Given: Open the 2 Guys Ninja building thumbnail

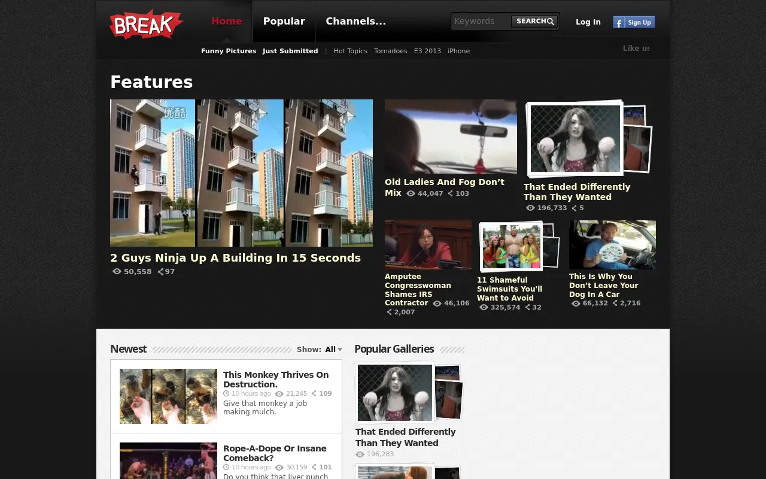Looking at the screenshot, I should [x=241, y=173].
